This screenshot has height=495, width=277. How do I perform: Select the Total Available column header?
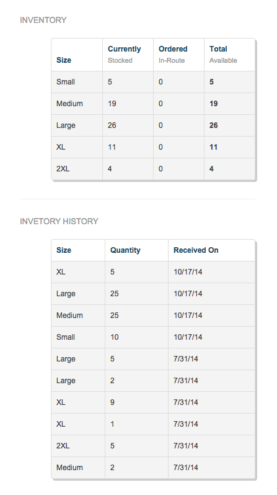coord(229,55)
